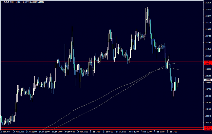
Task: Click the 1 Feb 13:00 time axis label
Action: tap(95, 132)
